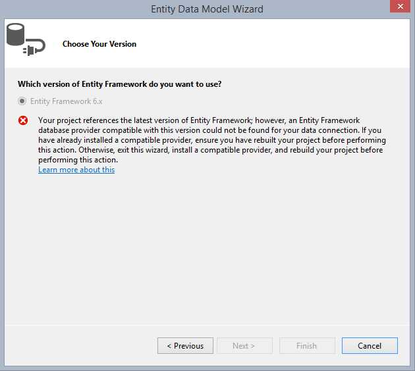
Task: Click the Choose Your Version heading
Action: [x=99, y=44]
